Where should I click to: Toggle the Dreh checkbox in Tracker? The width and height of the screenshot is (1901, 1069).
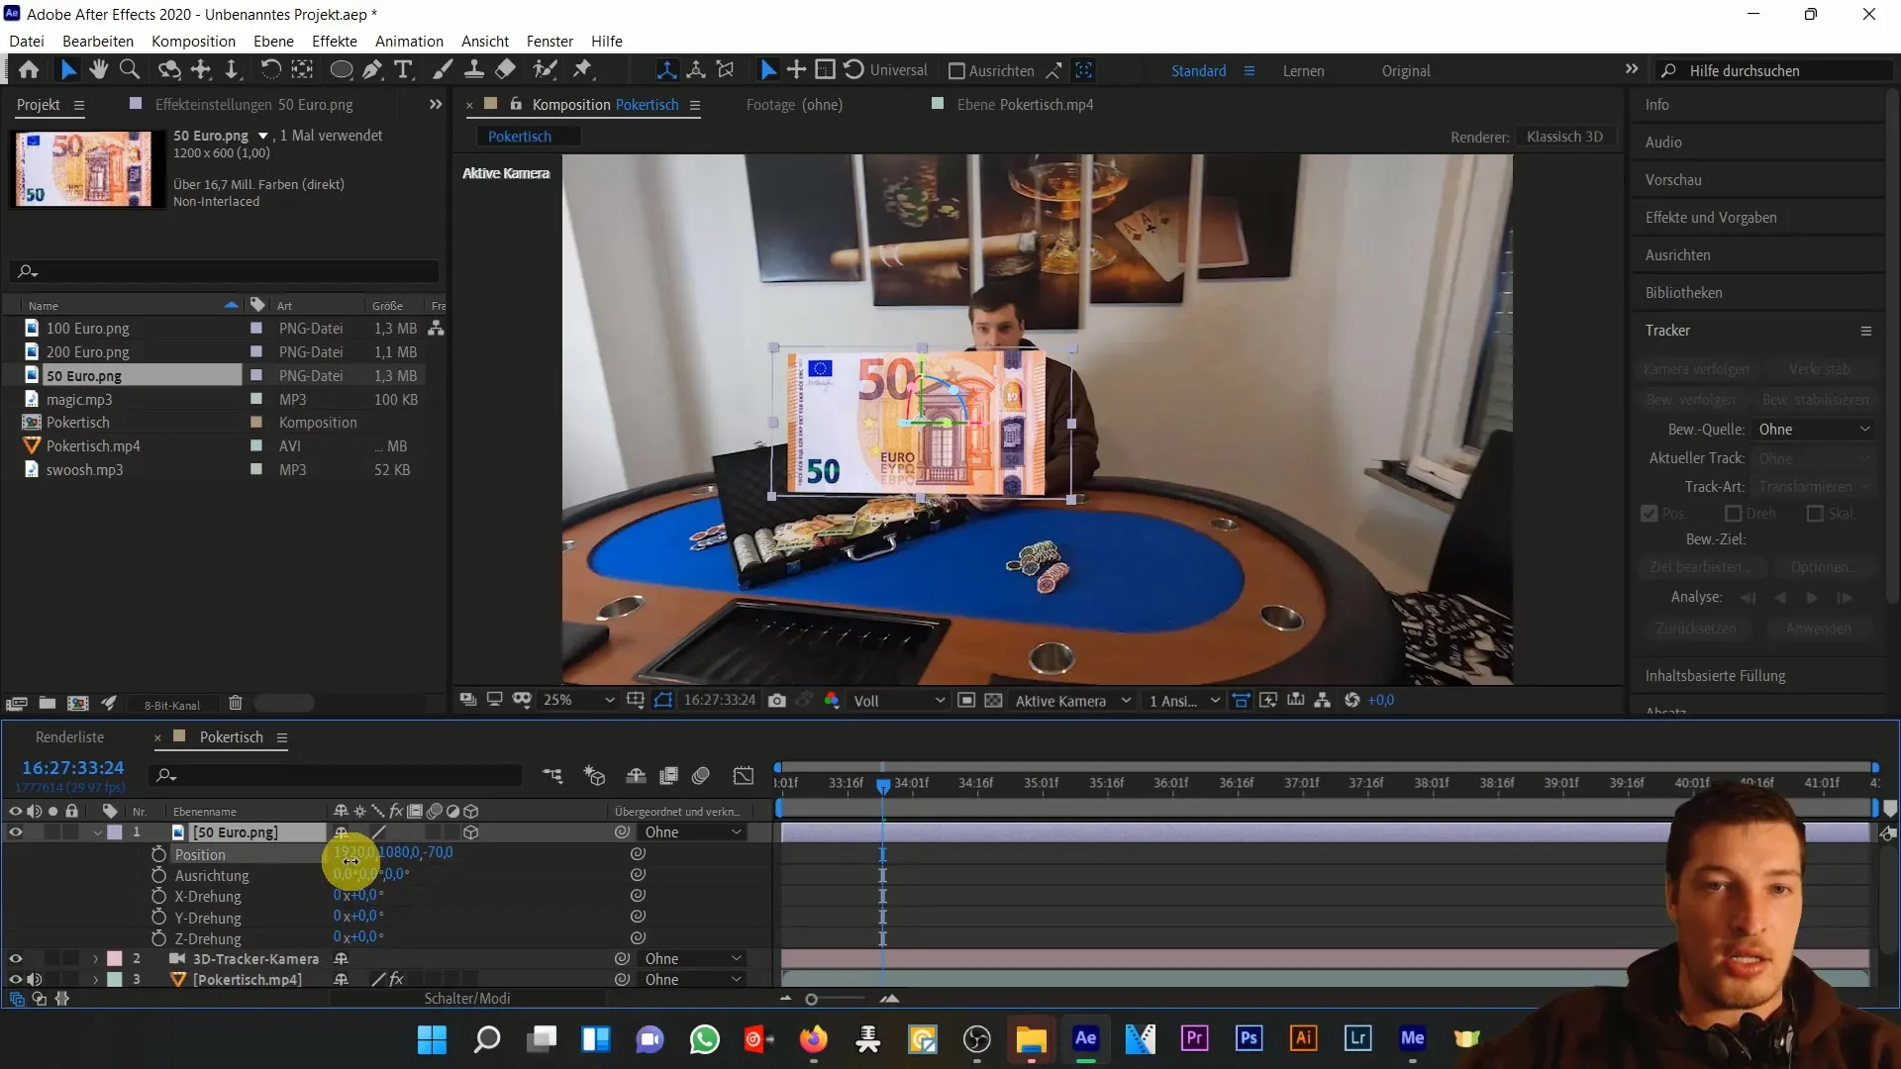pyautogui.click(x=1734, y=514)
